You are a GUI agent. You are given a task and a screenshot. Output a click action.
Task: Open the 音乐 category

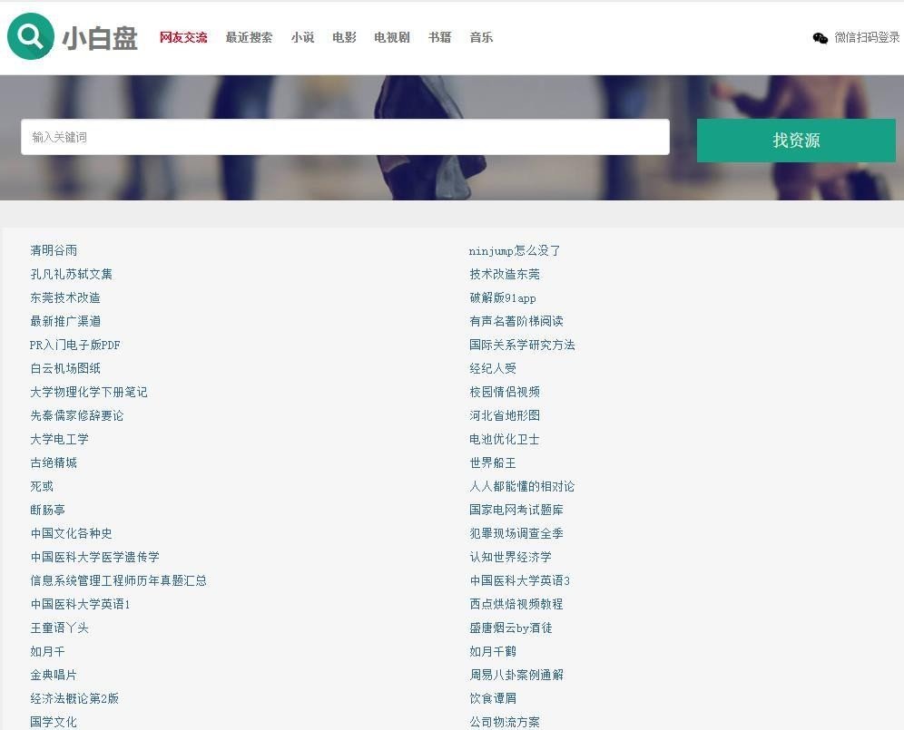[480, 37]
